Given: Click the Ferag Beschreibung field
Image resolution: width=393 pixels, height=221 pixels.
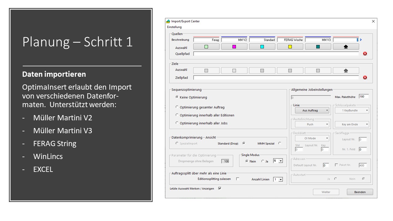Looking at the screenshot, I should pyautogui.click(x=206, y=40).
